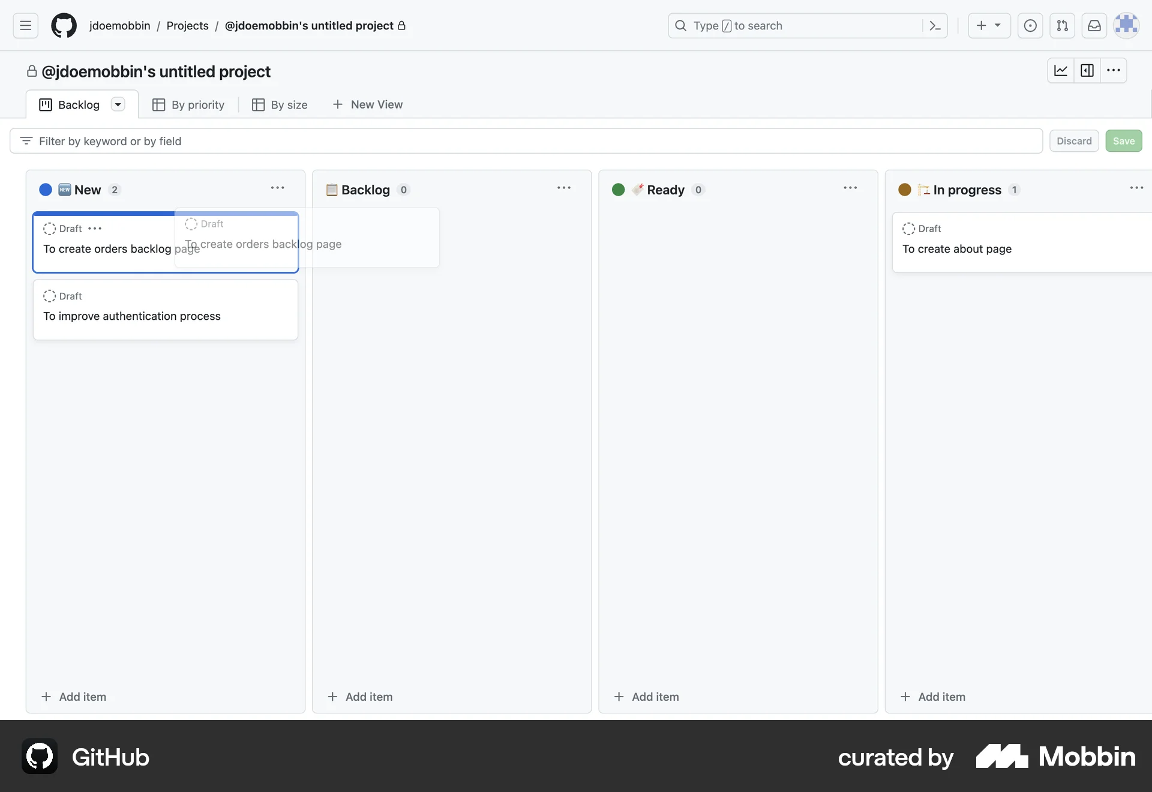View open pull requests icon
Screen dimensions: 1152x792
[1062, 26]
